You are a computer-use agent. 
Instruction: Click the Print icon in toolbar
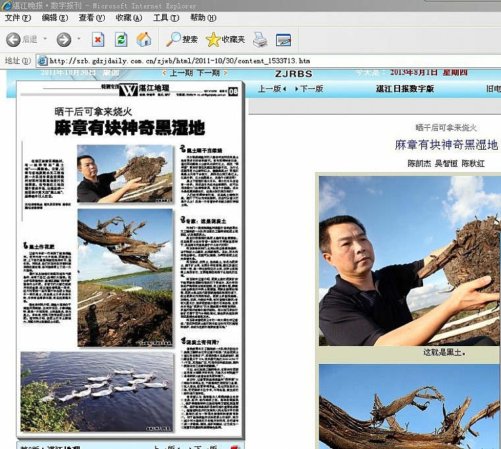[x=260, y=40]
